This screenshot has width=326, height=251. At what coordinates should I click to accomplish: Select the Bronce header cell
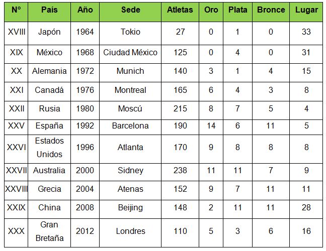click(x=271, y=12)
